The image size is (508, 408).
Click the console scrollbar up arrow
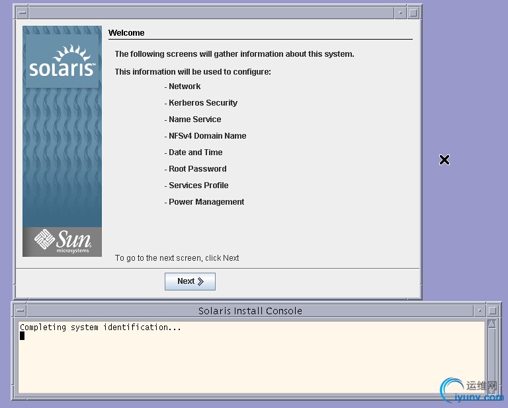coord(491,324)
